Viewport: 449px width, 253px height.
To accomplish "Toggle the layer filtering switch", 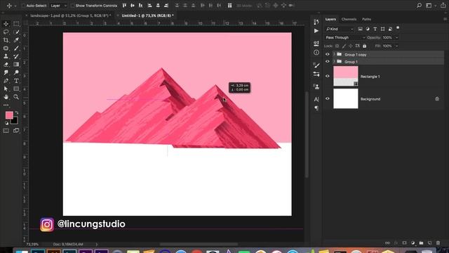I will 398,28.
